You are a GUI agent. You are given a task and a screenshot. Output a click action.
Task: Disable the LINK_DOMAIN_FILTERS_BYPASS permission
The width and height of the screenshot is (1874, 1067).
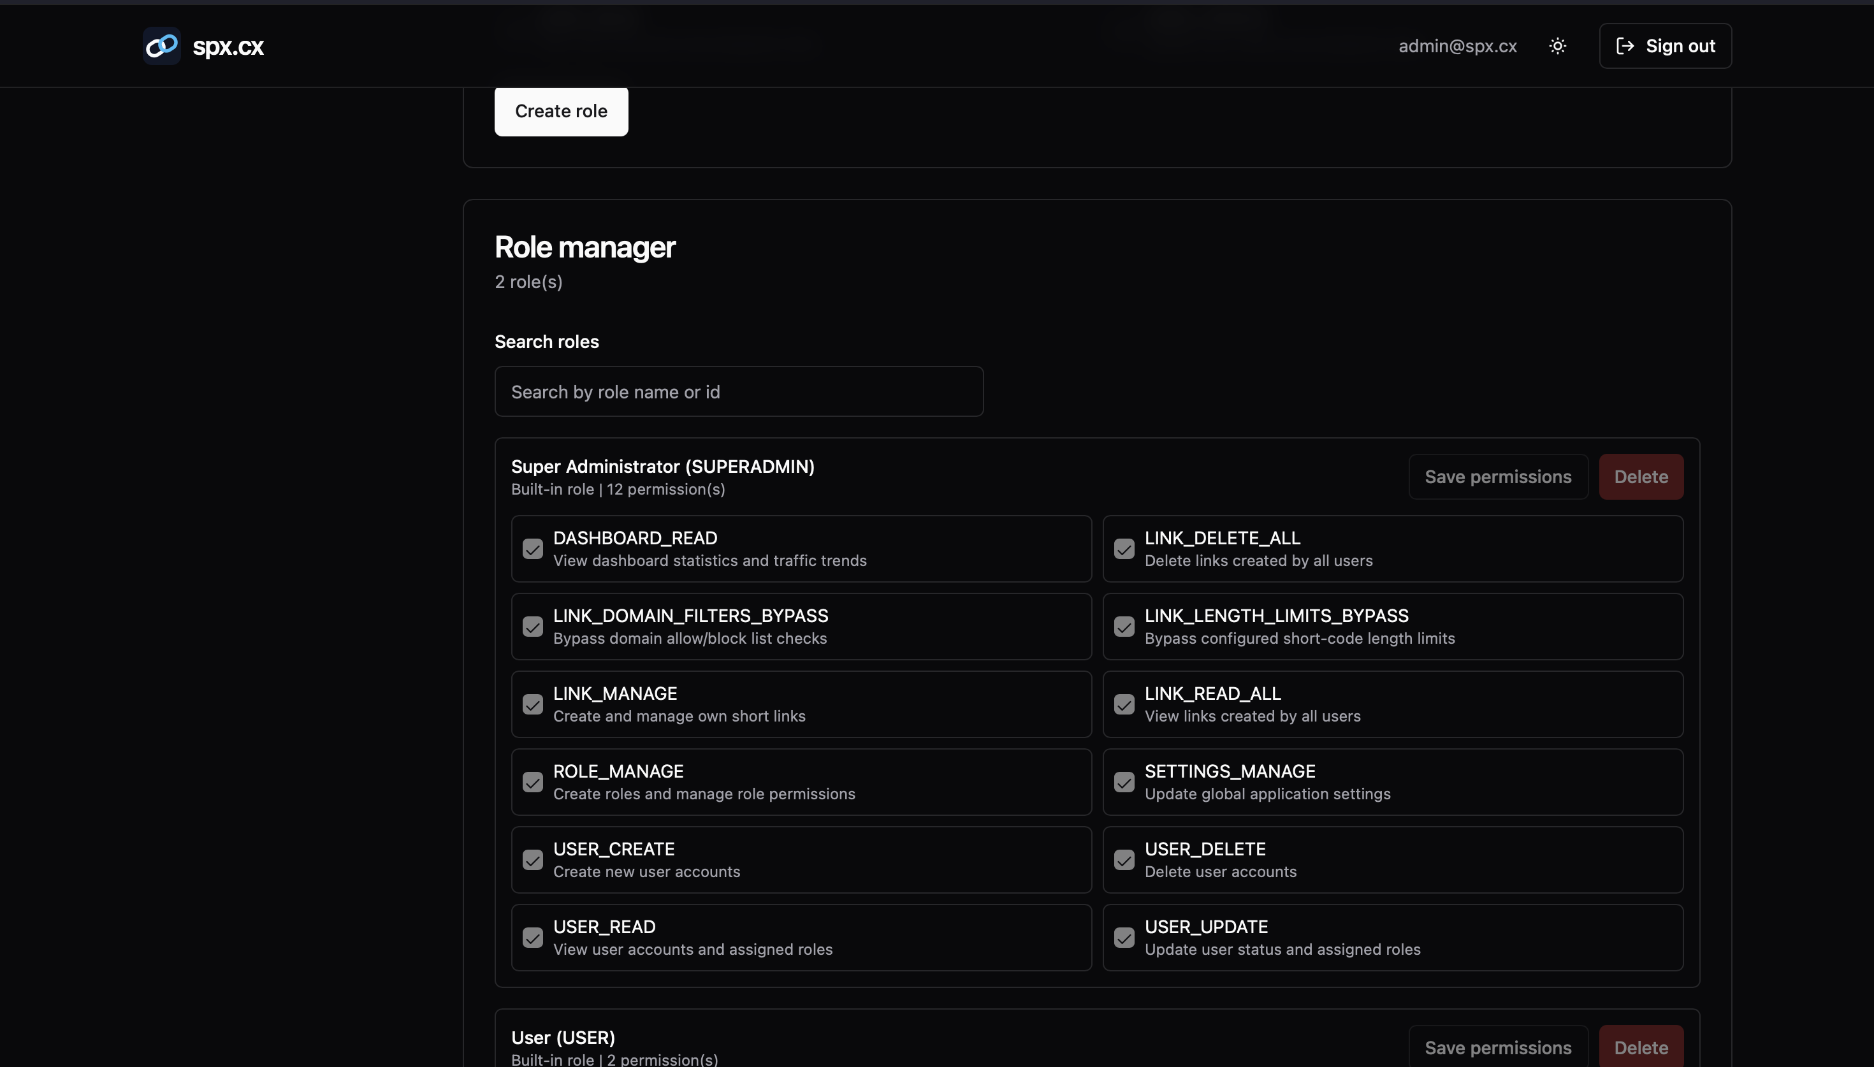[x=533, y=627]
